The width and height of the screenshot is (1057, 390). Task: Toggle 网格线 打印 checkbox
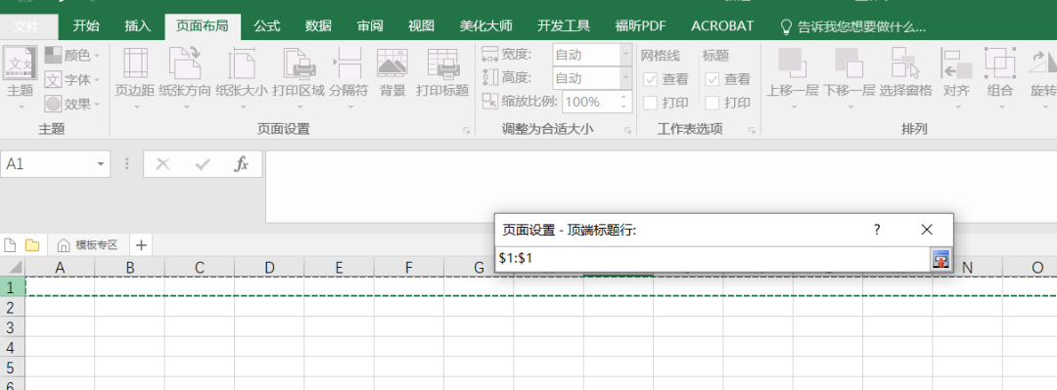(x=651, y=103)
